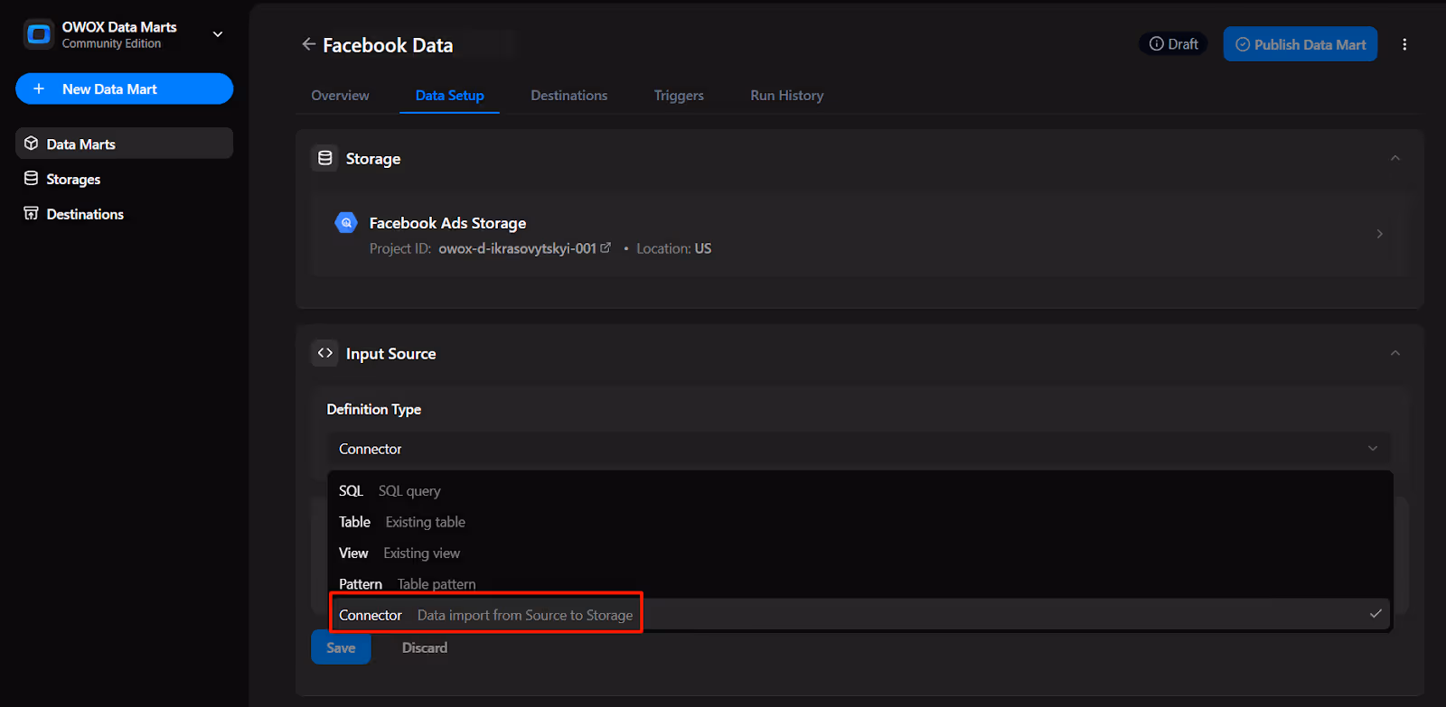Click the Facebook Data title
The width and height of the screenshot is (1446, 707).
pos(388,45)
